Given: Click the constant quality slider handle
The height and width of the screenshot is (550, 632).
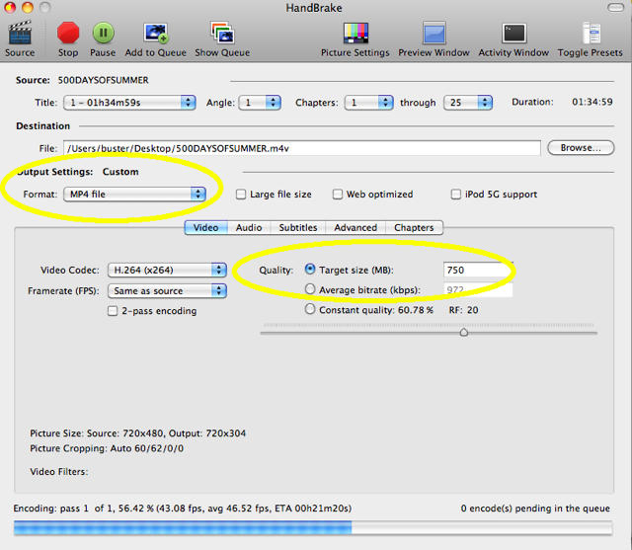Looking at the screenshot, I should point(464,333).
